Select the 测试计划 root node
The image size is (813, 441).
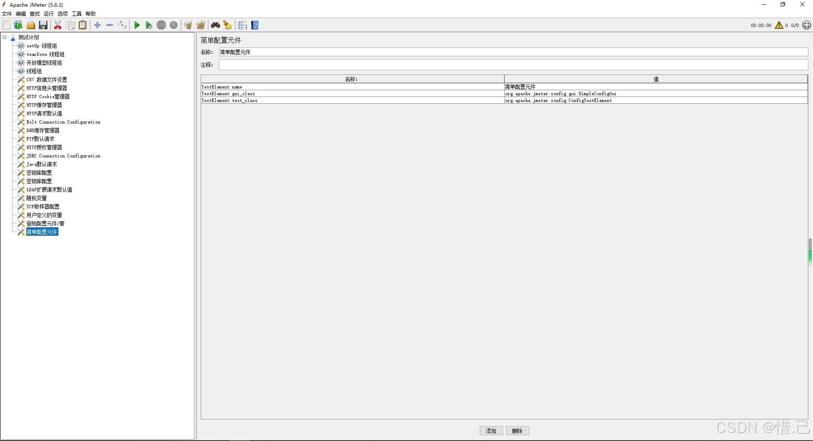28,37
